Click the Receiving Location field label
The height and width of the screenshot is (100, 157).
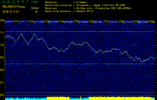58,5
